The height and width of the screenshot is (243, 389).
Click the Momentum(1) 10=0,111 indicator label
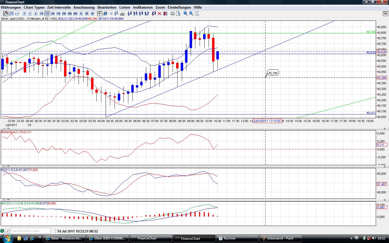(x=16, y=132)
